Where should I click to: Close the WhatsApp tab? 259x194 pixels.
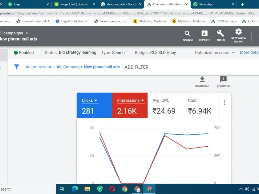pos(233,4)
